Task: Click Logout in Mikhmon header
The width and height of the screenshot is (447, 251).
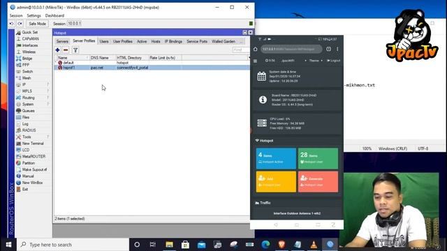Action: click(334, 61)
